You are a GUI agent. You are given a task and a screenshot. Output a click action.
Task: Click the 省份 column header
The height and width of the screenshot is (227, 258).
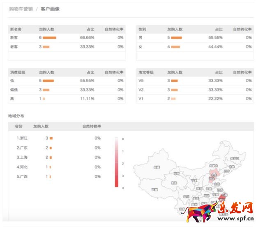(x=18, y=126)
